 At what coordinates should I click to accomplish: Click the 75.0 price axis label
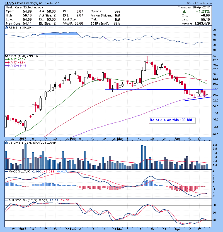tap(215, 56)
